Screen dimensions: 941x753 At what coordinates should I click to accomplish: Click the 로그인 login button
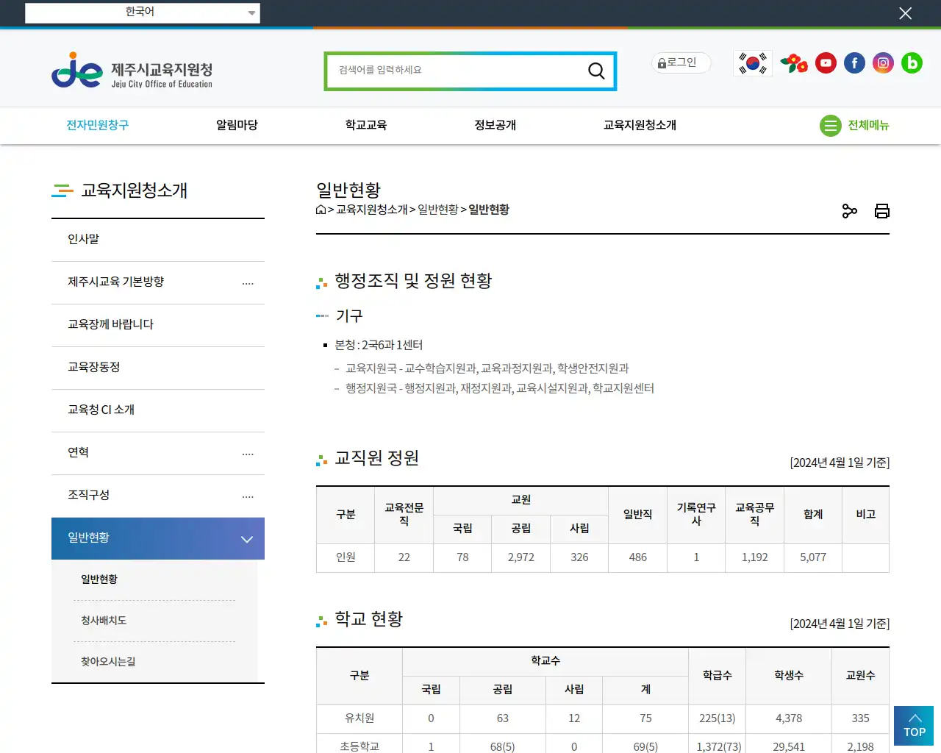coord(681,63)
